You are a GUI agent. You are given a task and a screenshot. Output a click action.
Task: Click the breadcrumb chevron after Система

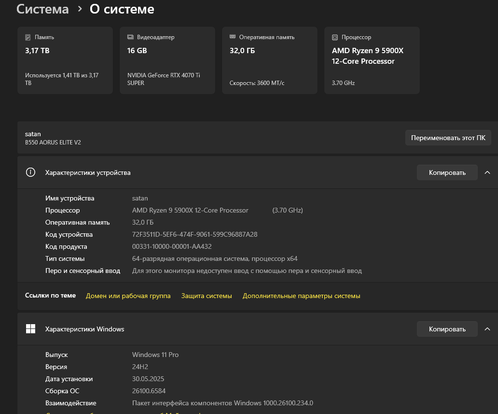point(80,9)
